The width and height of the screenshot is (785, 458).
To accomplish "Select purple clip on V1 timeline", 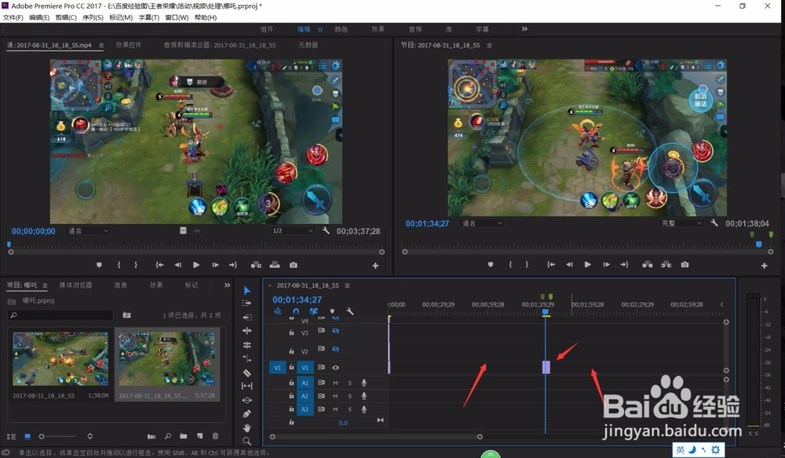I will click(546, 368).
